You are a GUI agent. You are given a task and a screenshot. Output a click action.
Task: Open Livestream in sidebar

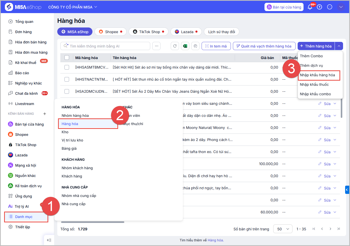(x=24, y=104)
